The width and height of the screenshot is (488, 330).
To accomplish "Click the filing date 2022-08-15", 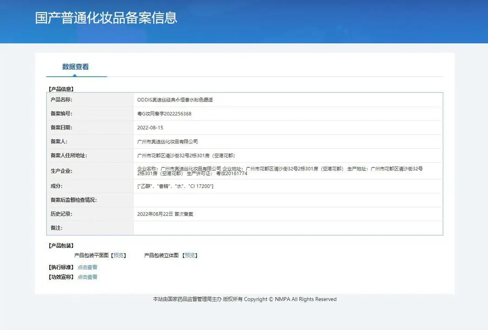I will (150, 128).
